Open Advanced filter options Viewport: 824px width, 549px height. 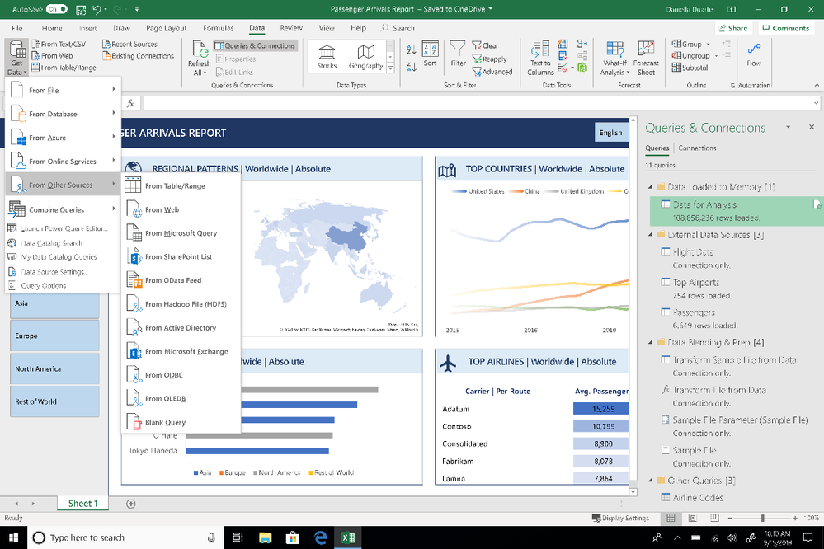point(492,72)
